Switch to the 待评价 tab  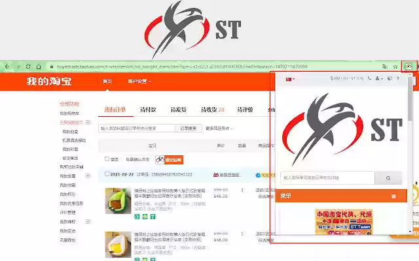coord(245,110)
